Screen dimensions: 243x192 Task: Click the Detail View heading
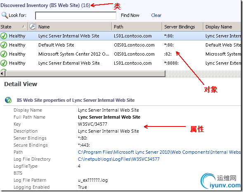point(21,84)
